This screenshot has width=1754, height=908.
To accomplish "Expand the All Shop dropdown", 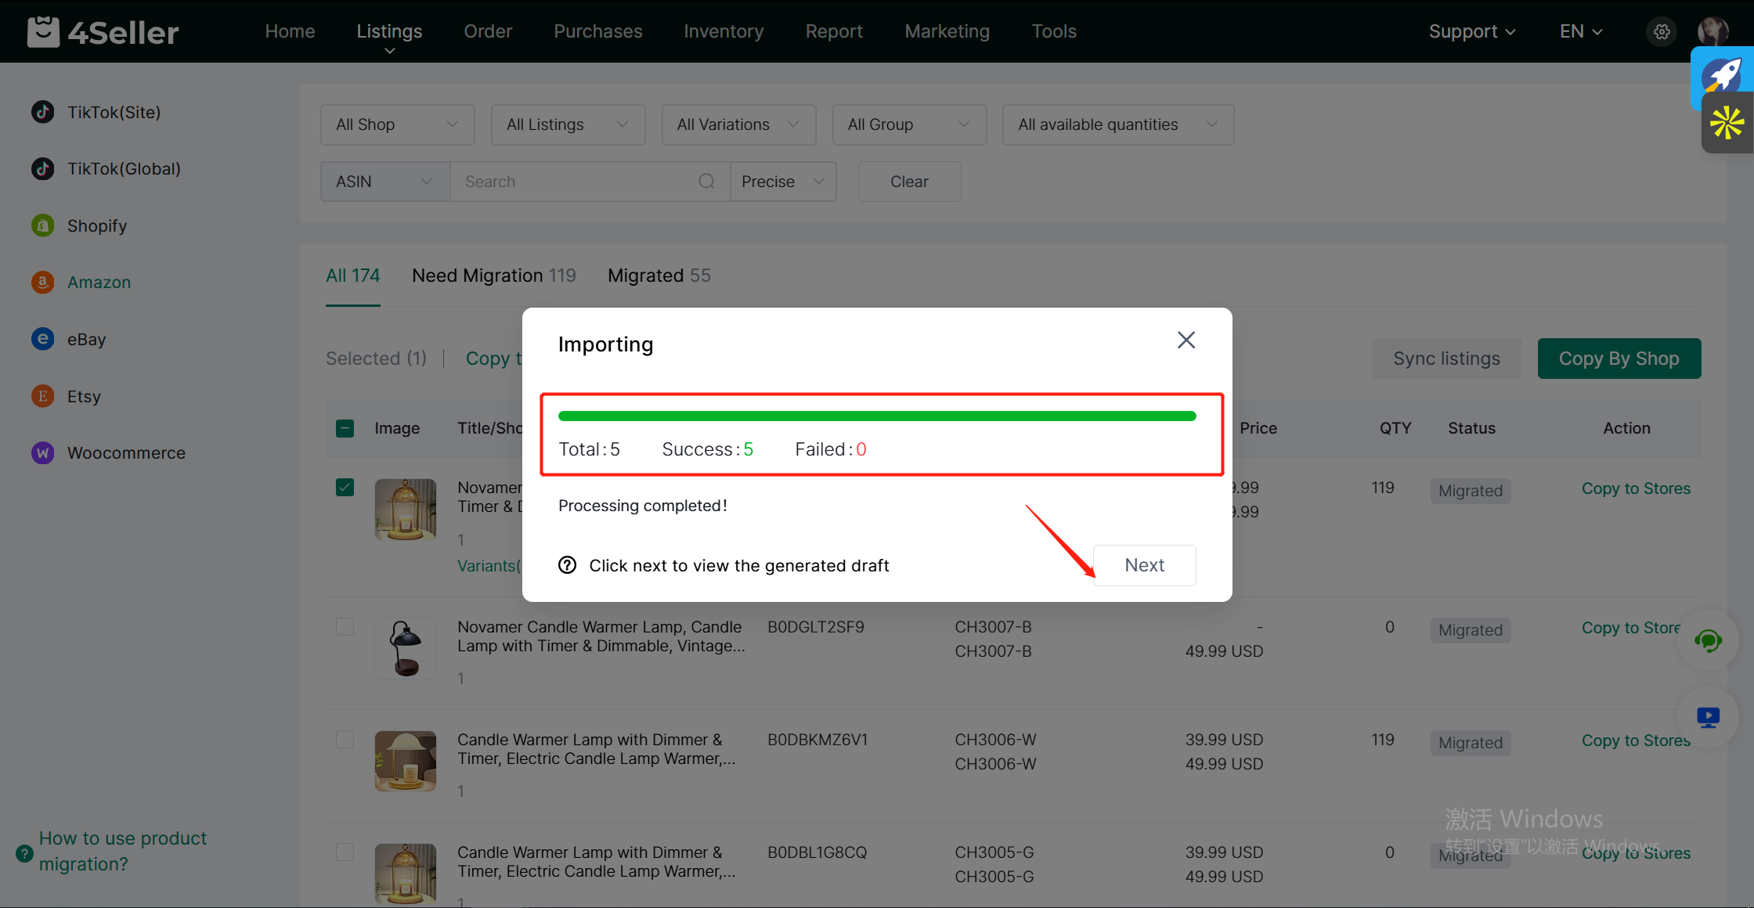I will pos(397,124).
